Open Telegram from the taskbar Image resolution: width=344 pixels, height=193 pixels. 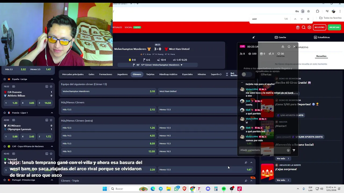pos(160,189)
